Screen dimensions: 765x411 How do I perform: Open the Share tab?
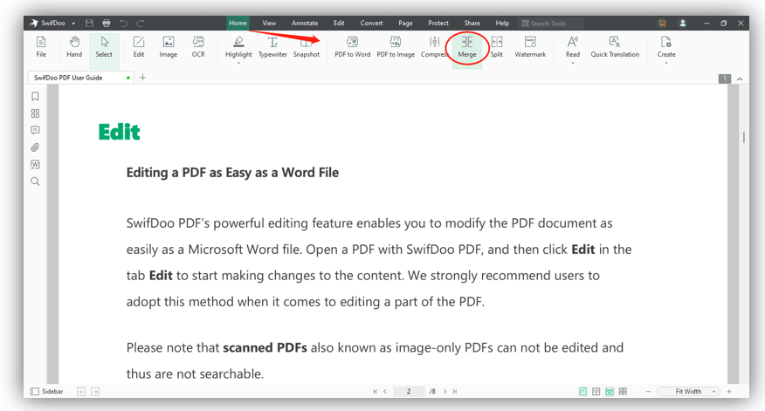click(472, 23)
